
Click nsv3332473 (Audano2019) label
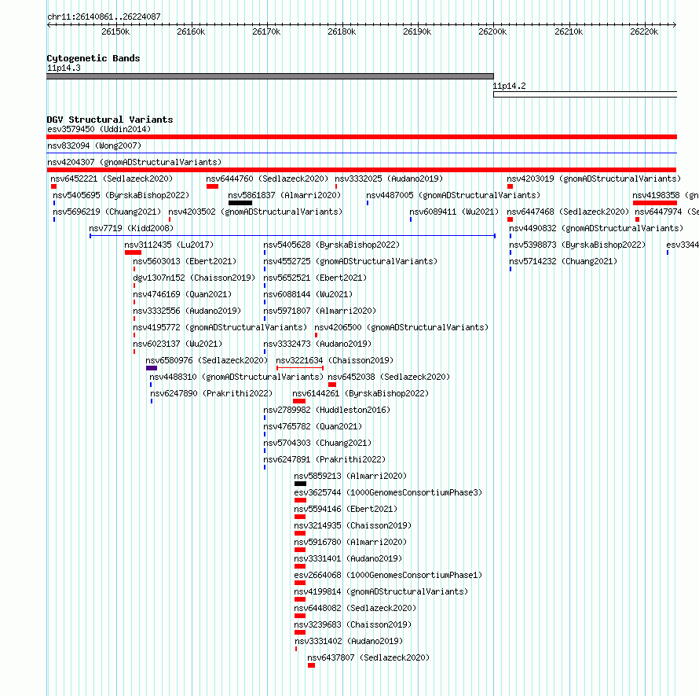point(317,344)
